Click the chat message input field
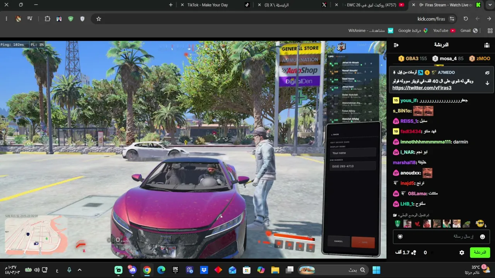The image size is (495, 278). point(441,236)
